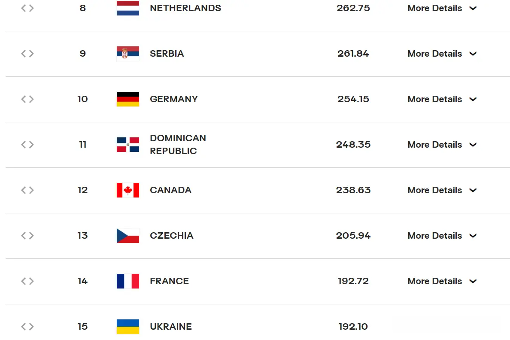Click the Dominican Republic flag icon

[128, 145]
